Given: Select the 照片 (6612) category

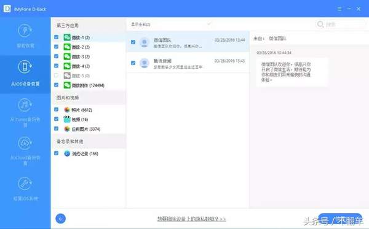Looking at the screenshot, I should 88,110.
